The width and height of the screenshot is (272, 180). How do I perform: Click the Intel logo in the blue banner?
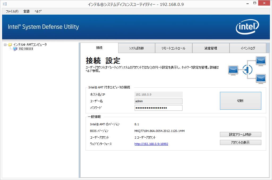coord(247,27)
